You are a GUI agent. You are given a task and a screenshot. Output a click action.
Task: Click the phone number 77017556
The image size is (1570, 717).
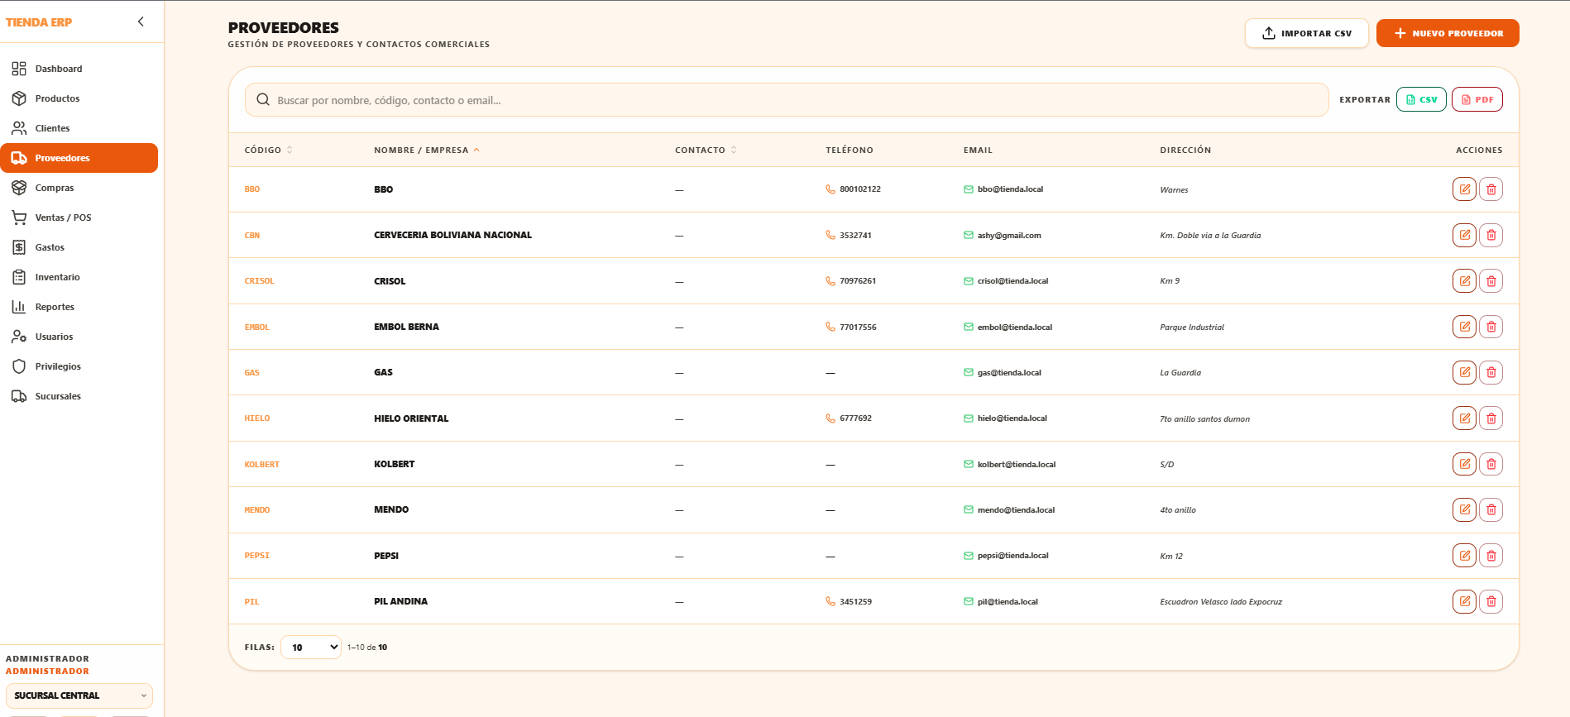[858, 327]
